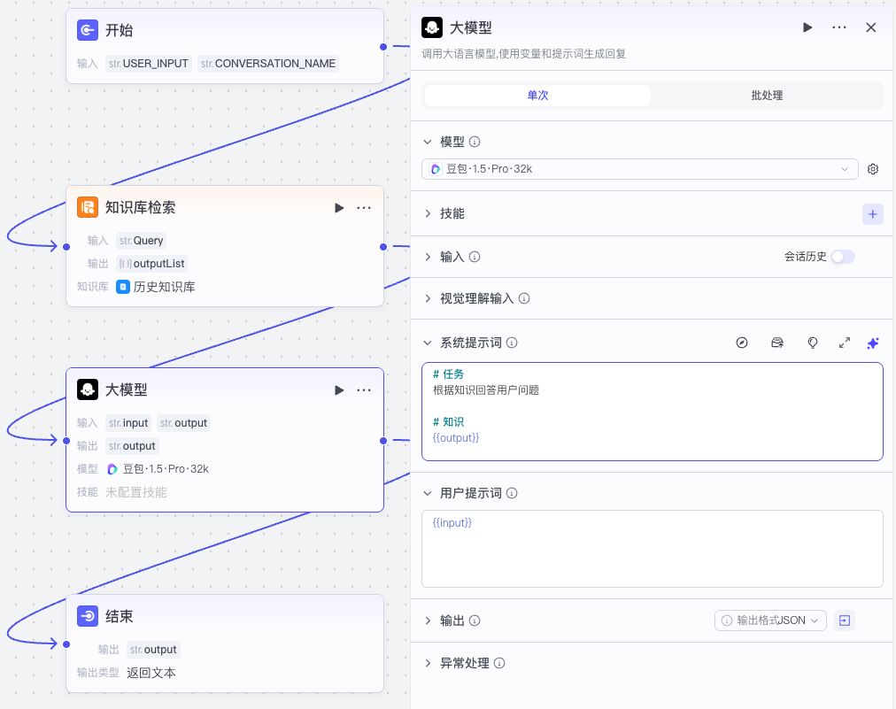The width and height of the screenshot is (896, 709).
Task: Click the fullscreen expand icon for system prompt
Action: 845,343
